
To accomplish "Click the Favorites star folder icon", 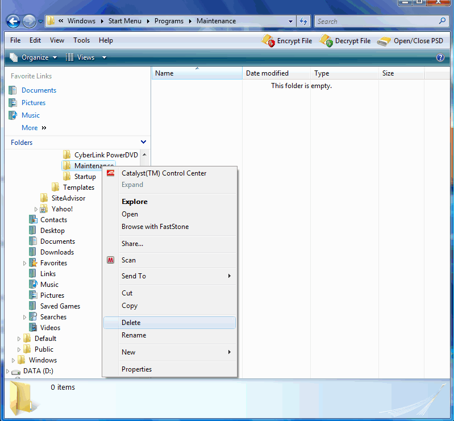I will 33,263.
